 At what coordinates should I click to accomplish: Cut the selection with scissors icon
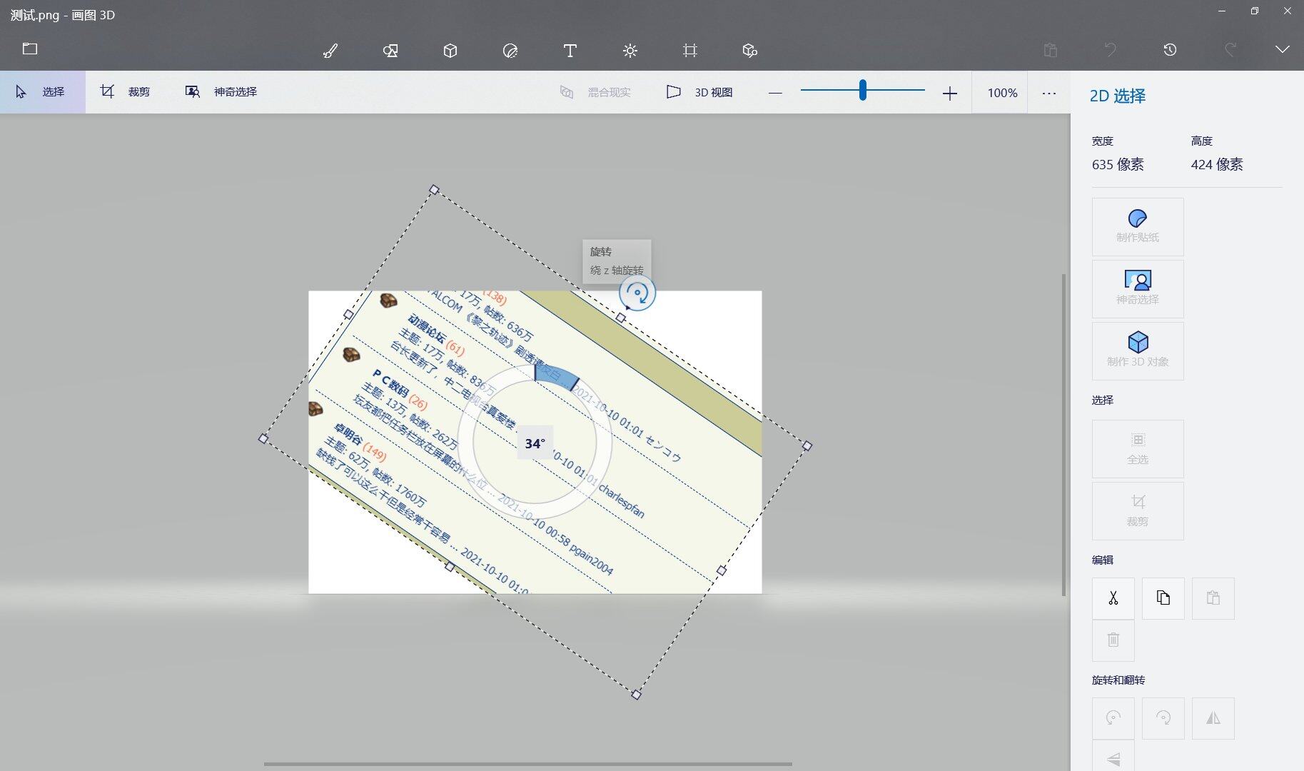click(x=1113, y=598)
